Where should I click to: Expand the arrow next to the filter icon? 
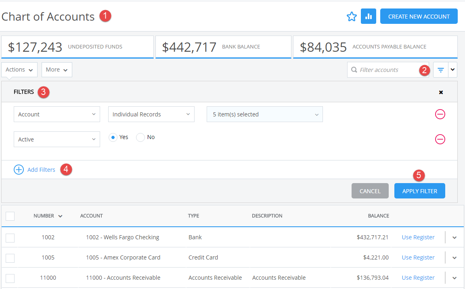click(x=452, y=70)
